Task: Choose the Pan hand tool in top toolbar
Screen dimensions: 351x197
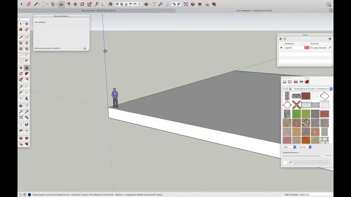Action: 154,4
